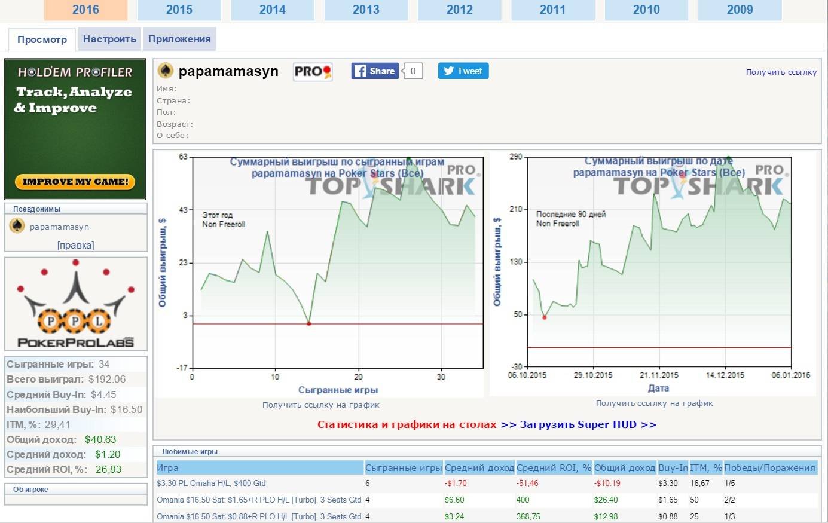Select the 2012 year tab
Viewport: 828px width, 523px height.
459,10
